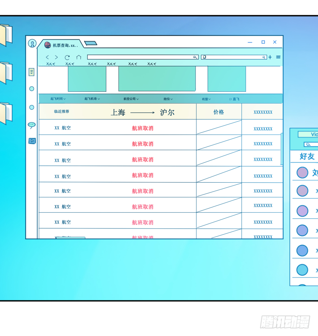Image resolution: width=318 pixels, height=336 pixels.
Task: Switch to the 机票查询 browser tab
Action: 61,44
